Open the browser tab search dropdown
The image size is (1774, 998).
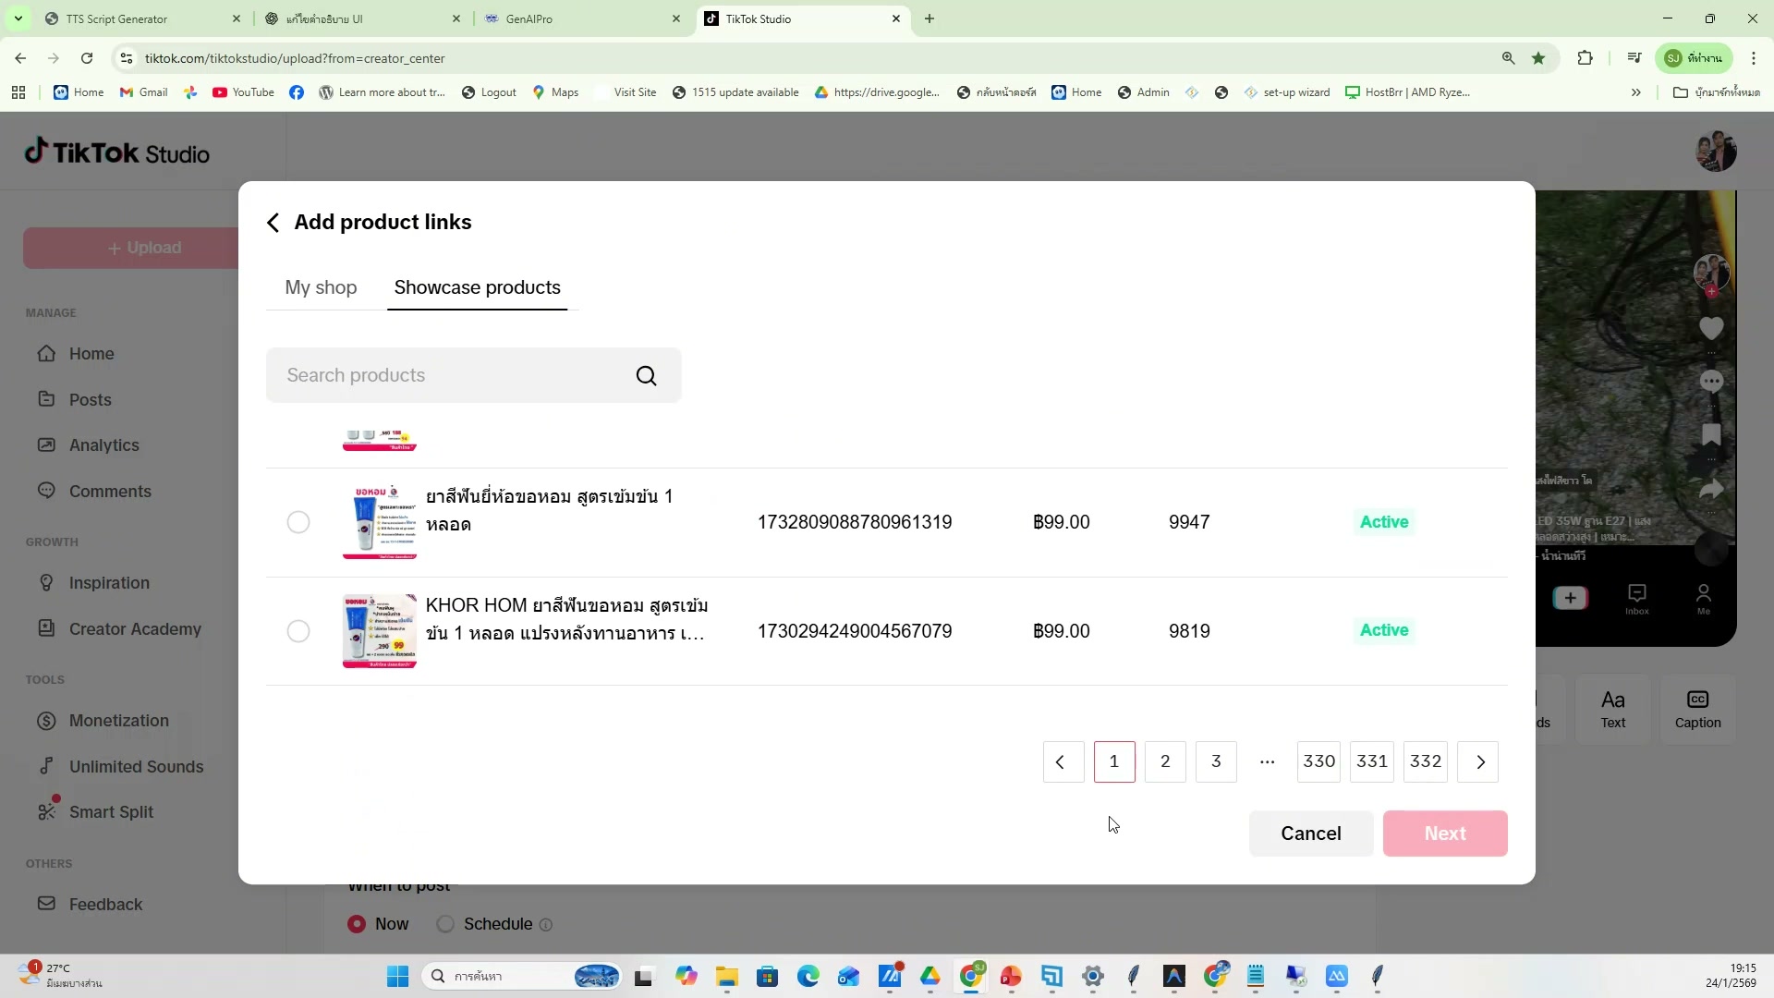[x=18, y=18]
